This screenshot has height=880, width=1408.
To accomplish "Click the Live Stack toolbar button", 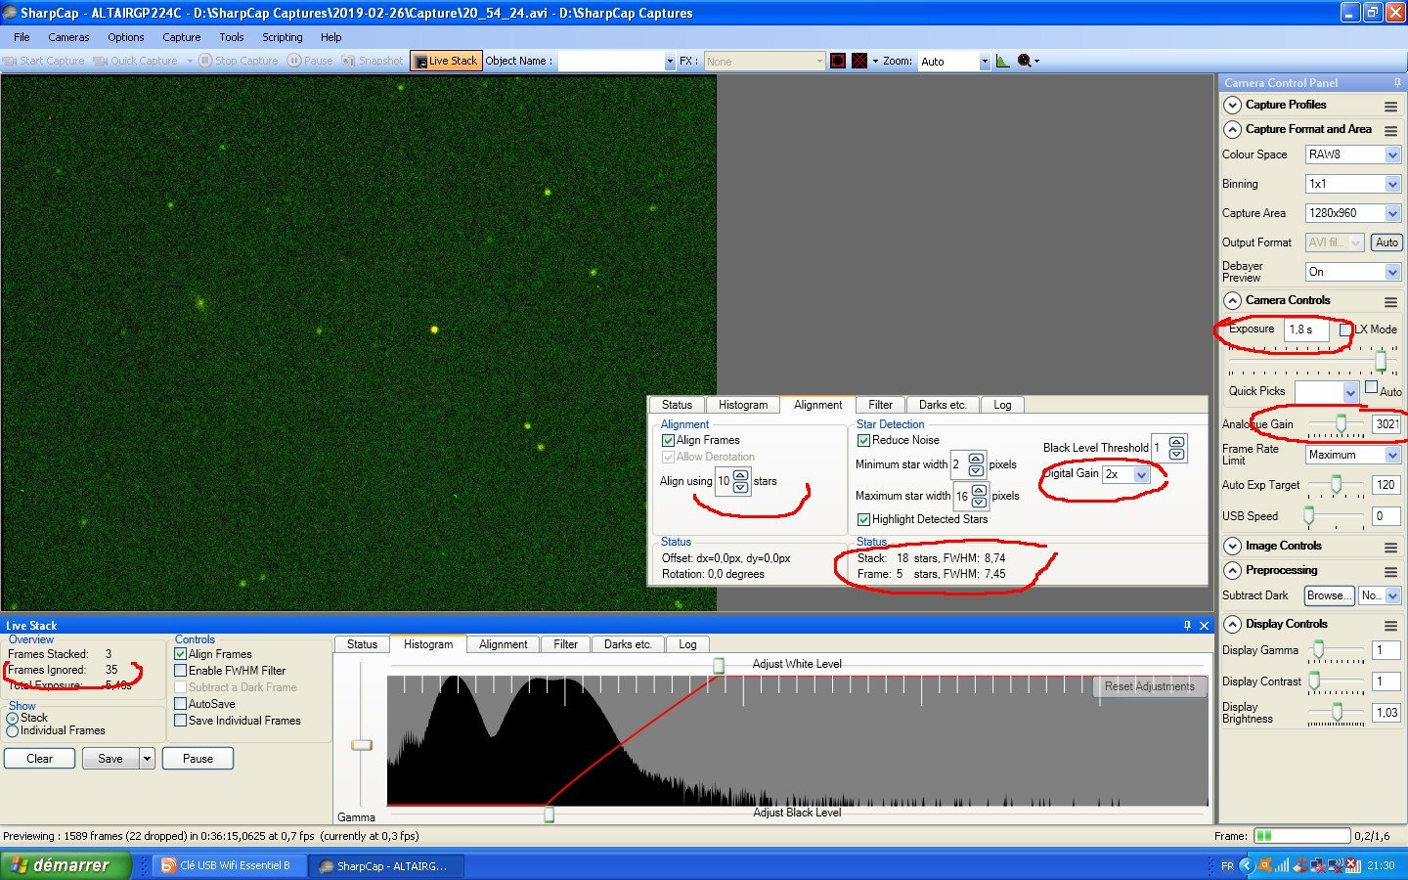I will coord(446,61).
